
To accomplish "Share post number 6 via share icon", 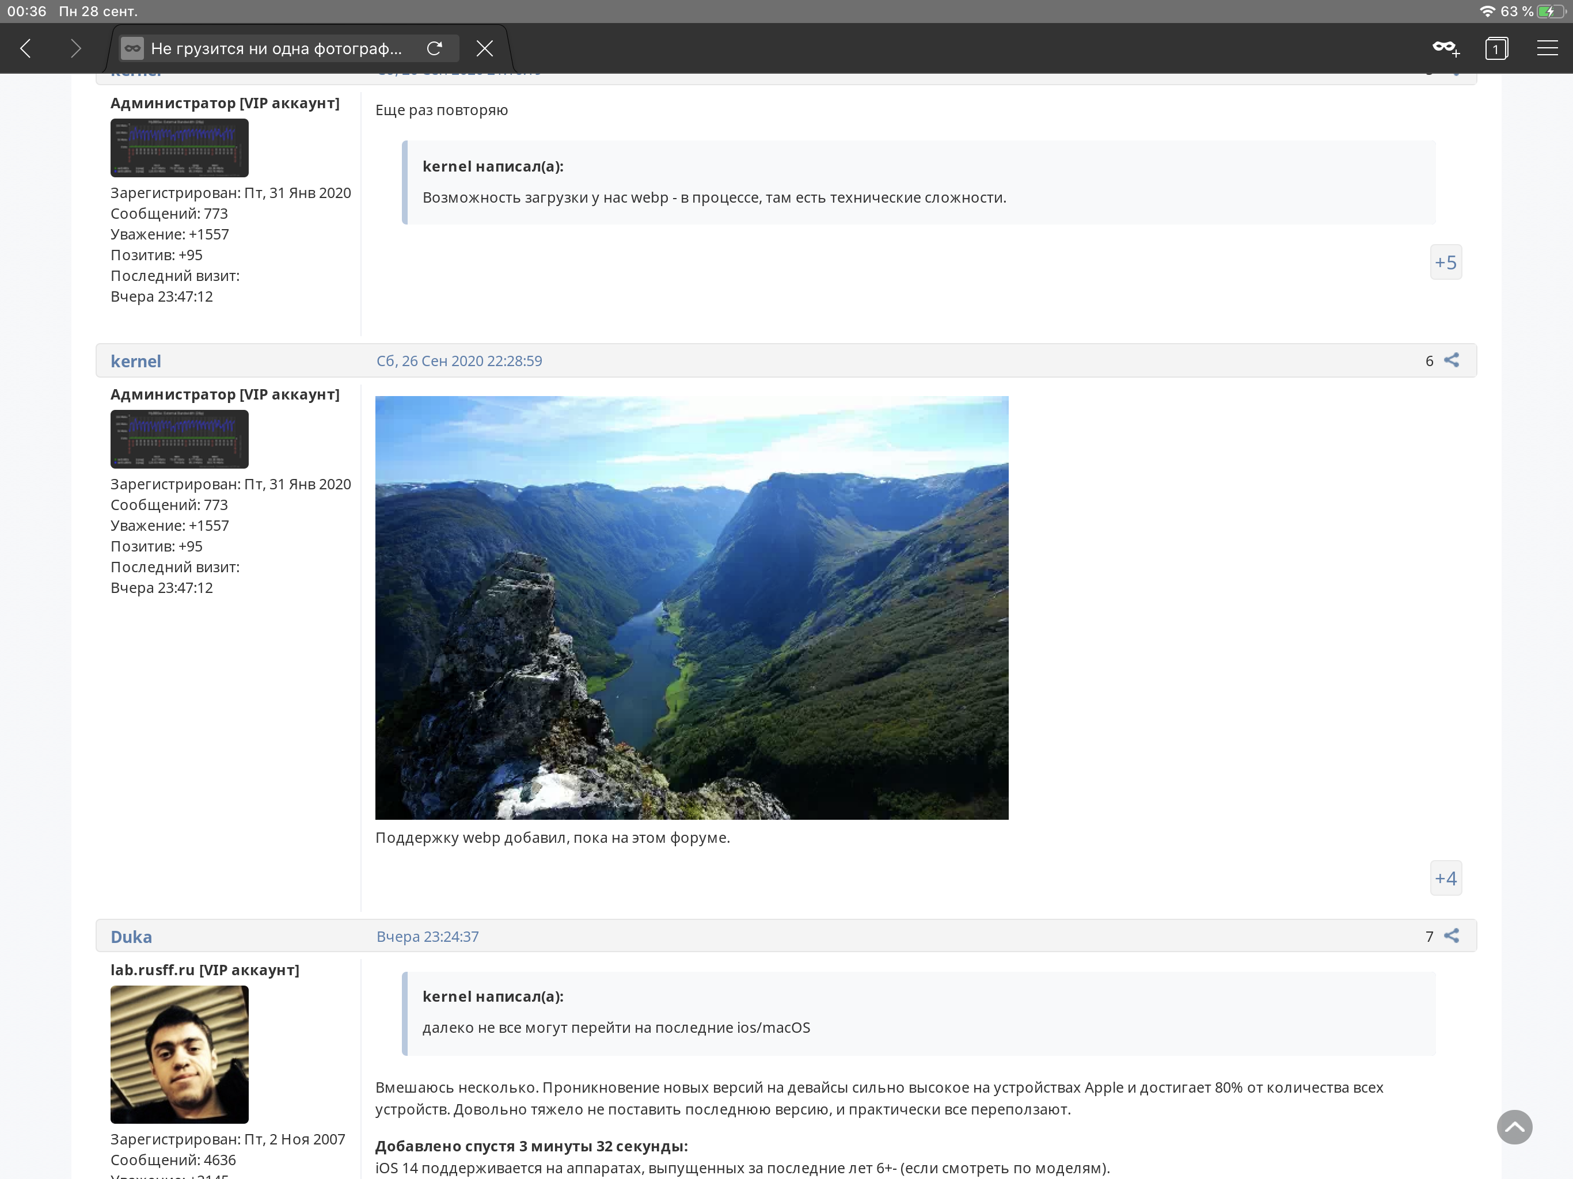I will point(1452,360).
